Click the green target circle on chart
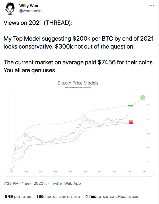Image resolution: width=159 pixels, height=204 pixels. [x=143, y=98]
